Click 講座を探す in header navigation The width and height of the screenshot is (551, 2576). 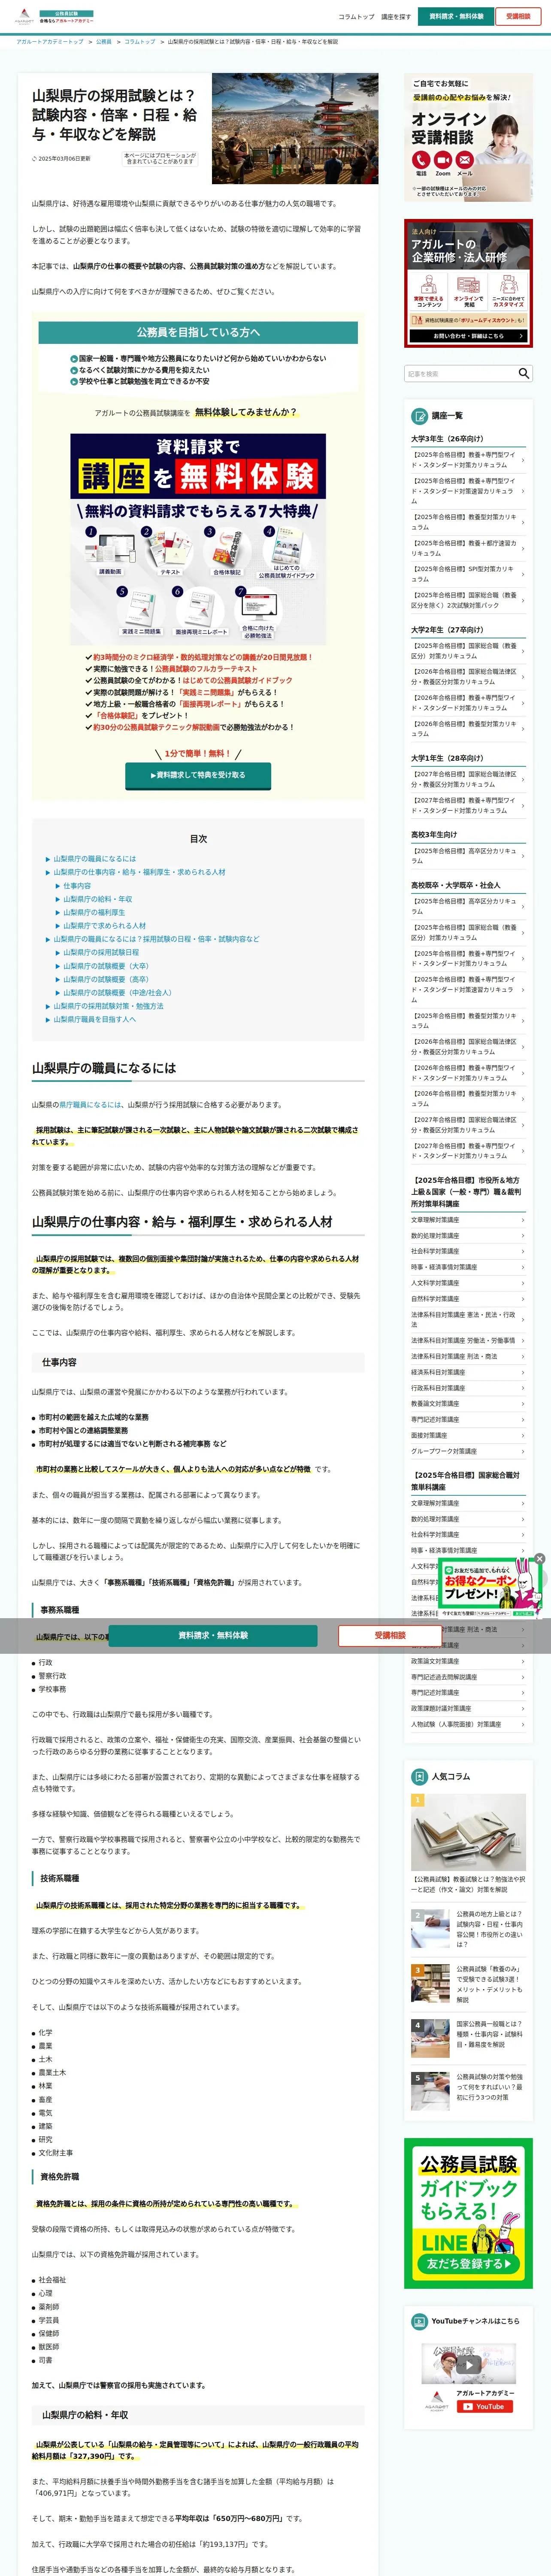(x=396, y=17)
